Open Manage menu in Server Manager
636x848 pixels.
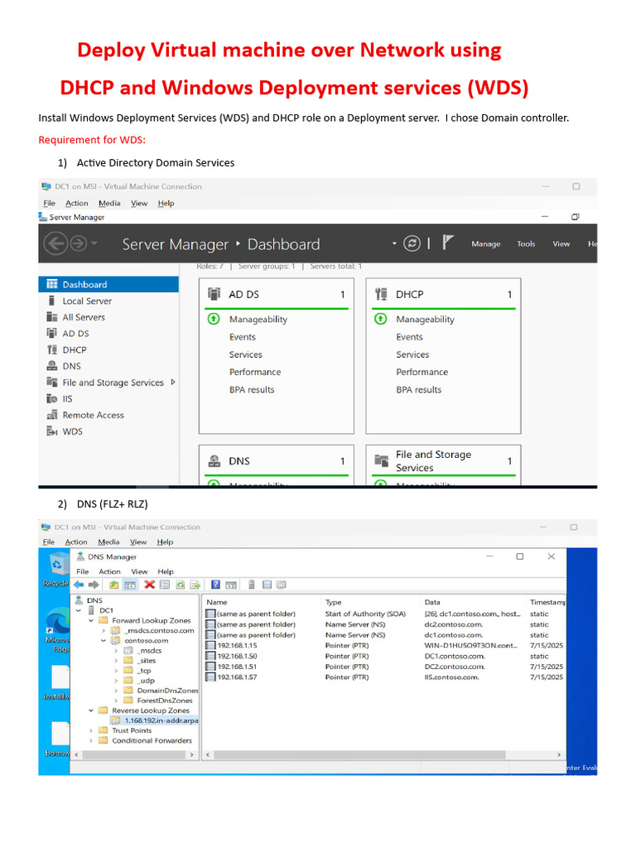pos(485,244)
